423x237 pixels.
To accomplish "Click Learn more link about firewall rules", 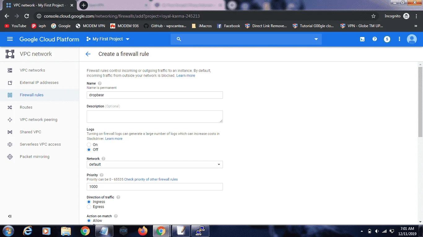I will (x=186, y=76).
